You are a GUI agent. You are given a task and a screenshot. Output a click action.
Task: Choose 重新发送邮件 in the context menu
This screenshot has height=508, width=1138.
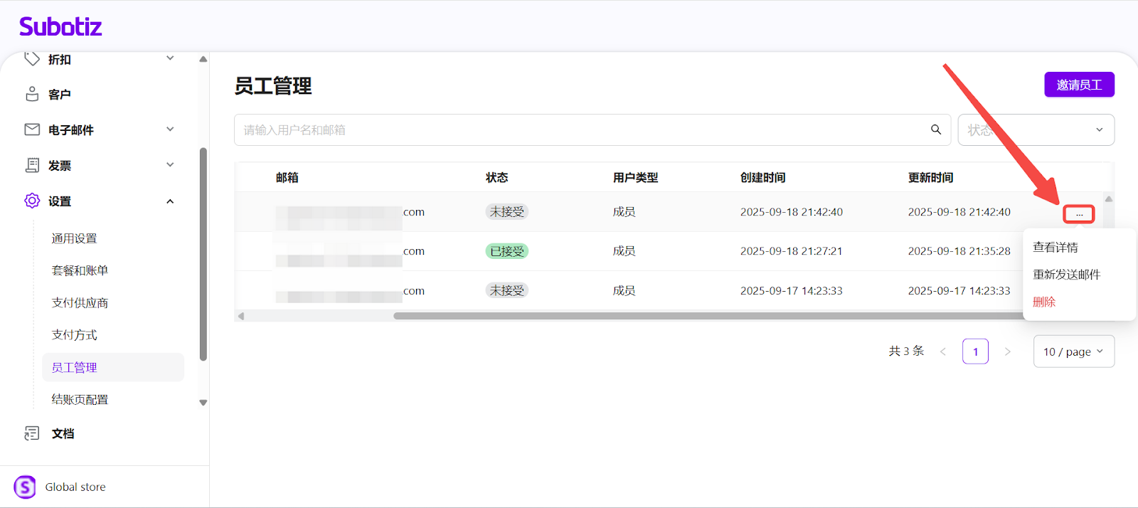(1066, 275)
